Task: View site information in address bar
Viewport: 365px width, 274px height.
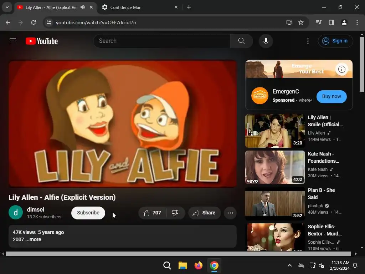Action: (x=48, y=22)
